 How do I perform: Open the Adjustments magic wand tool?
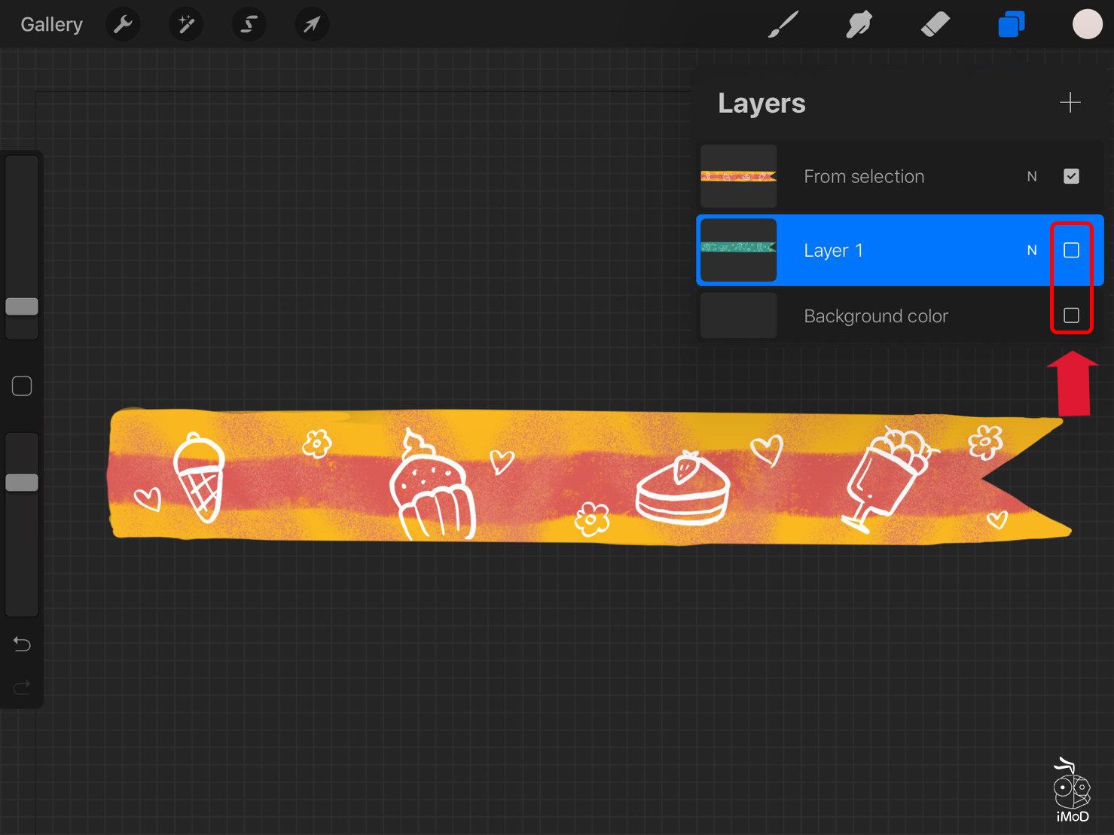pos(185,23)
